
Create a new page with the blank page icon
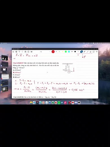click(x=28, y=52)
